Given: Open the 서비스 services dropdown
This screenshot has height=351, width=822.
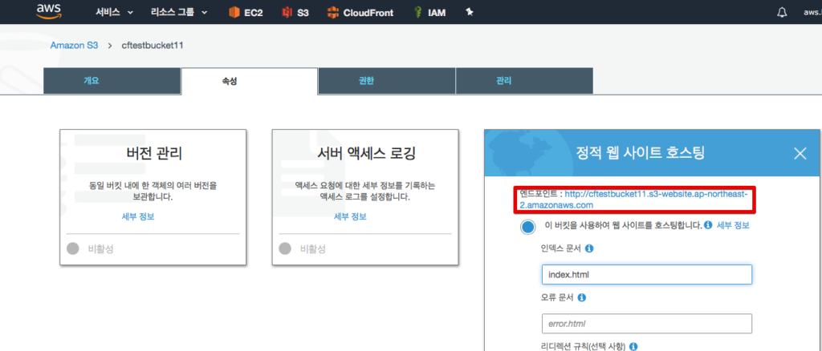Looking at the screenshot, I should coord(114,13).
